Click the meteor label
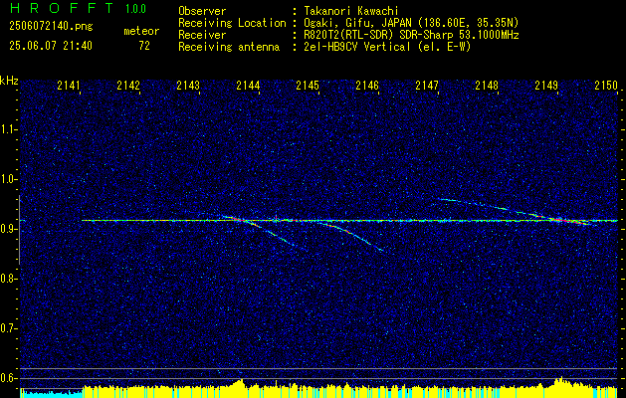 pos(141,31)
